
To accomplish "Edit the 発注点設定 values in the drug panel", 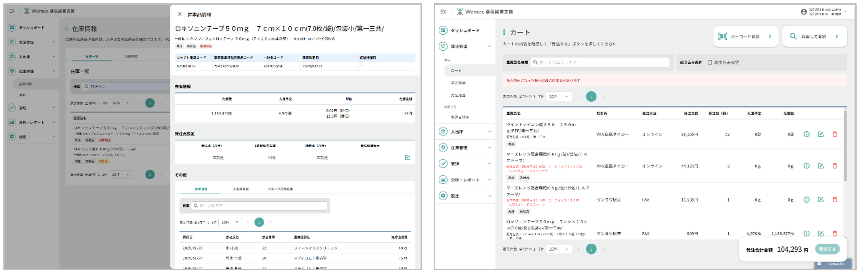I will point(407,158).
